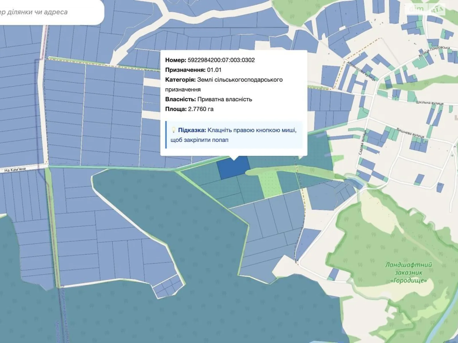Screen dimensions: 458x343
Task: Click the Призначення 01.01 line
Action: pos(193,70)
